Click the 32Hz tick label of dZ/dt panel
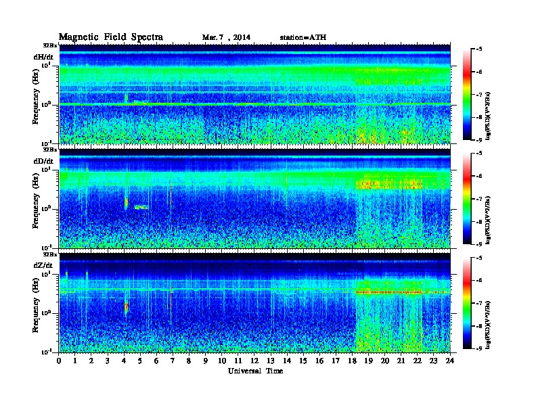 [x=50, y=254]
